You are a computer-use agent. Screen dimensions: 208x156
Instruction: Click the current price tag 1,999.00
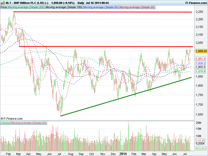tap(201, 51)
